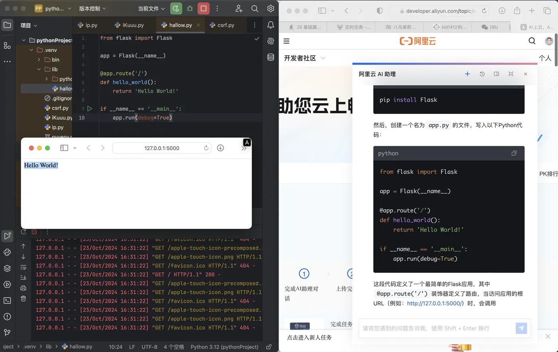The height and width of the screenshot is (352, 558).
Task: Click green inspection checkmark in editor
Action: coord(257,39)
